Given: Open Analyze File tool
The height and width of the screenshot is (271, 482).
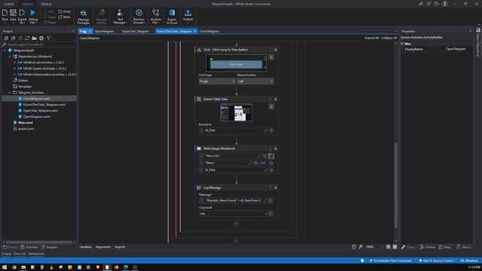Looking at the screenshot, I should point(156,17).
